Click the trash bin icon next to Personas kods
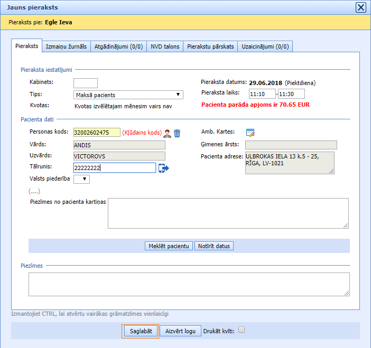This screenshot has height=348, width=371. coord(177,133)
